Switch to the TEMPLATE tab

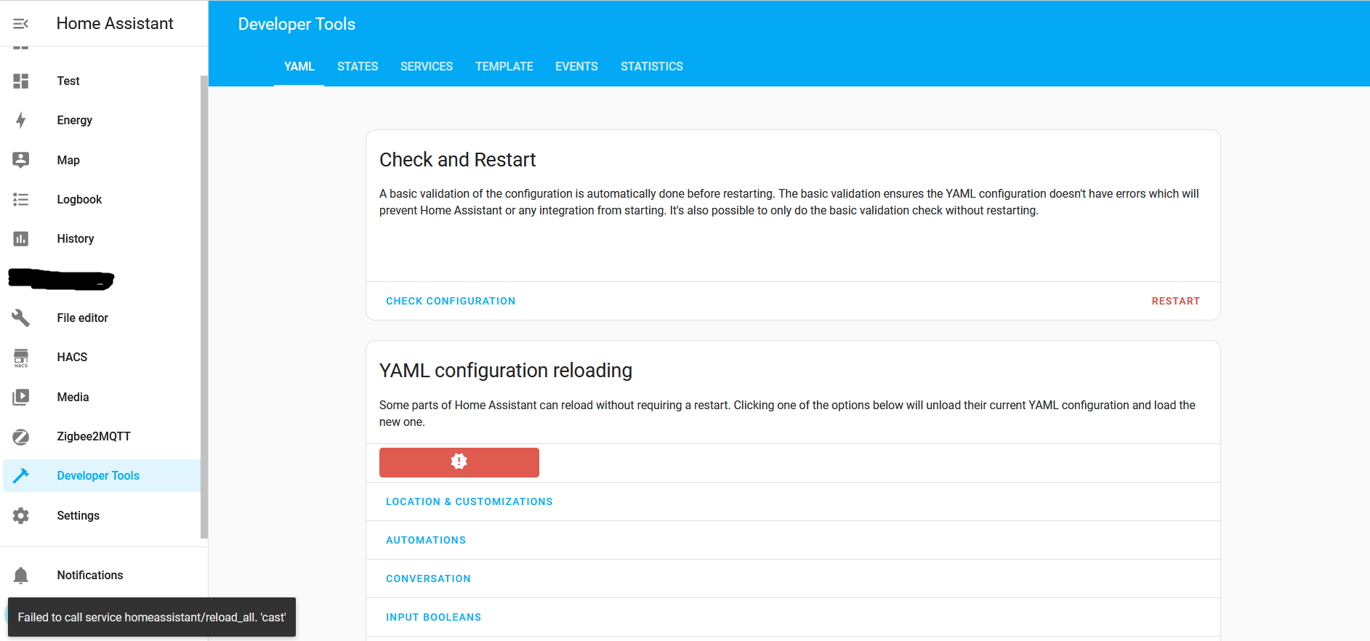tap(504, 66)
